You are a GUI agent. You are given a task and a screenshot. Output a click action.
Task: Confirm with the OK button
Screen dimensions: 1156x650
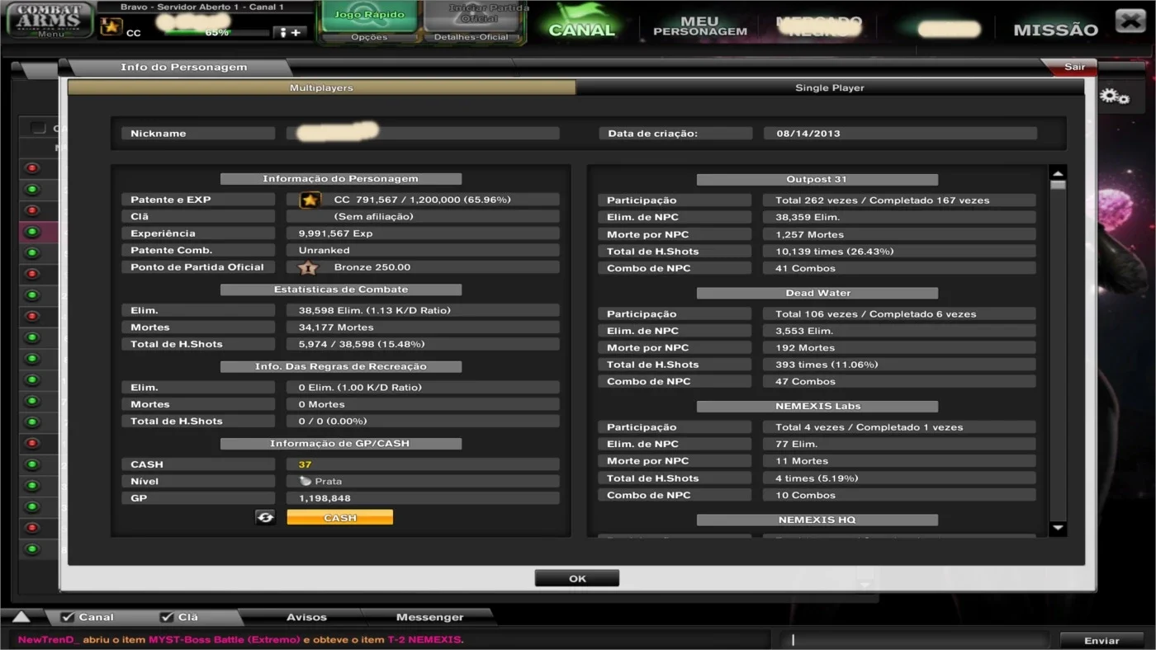577,578
